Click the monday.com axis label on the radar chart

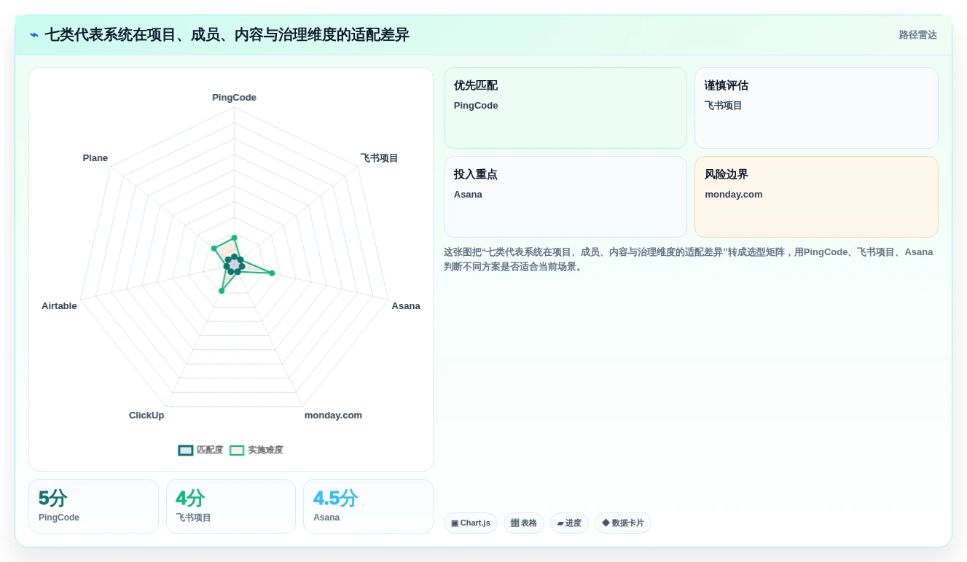(x=333, y=415)
